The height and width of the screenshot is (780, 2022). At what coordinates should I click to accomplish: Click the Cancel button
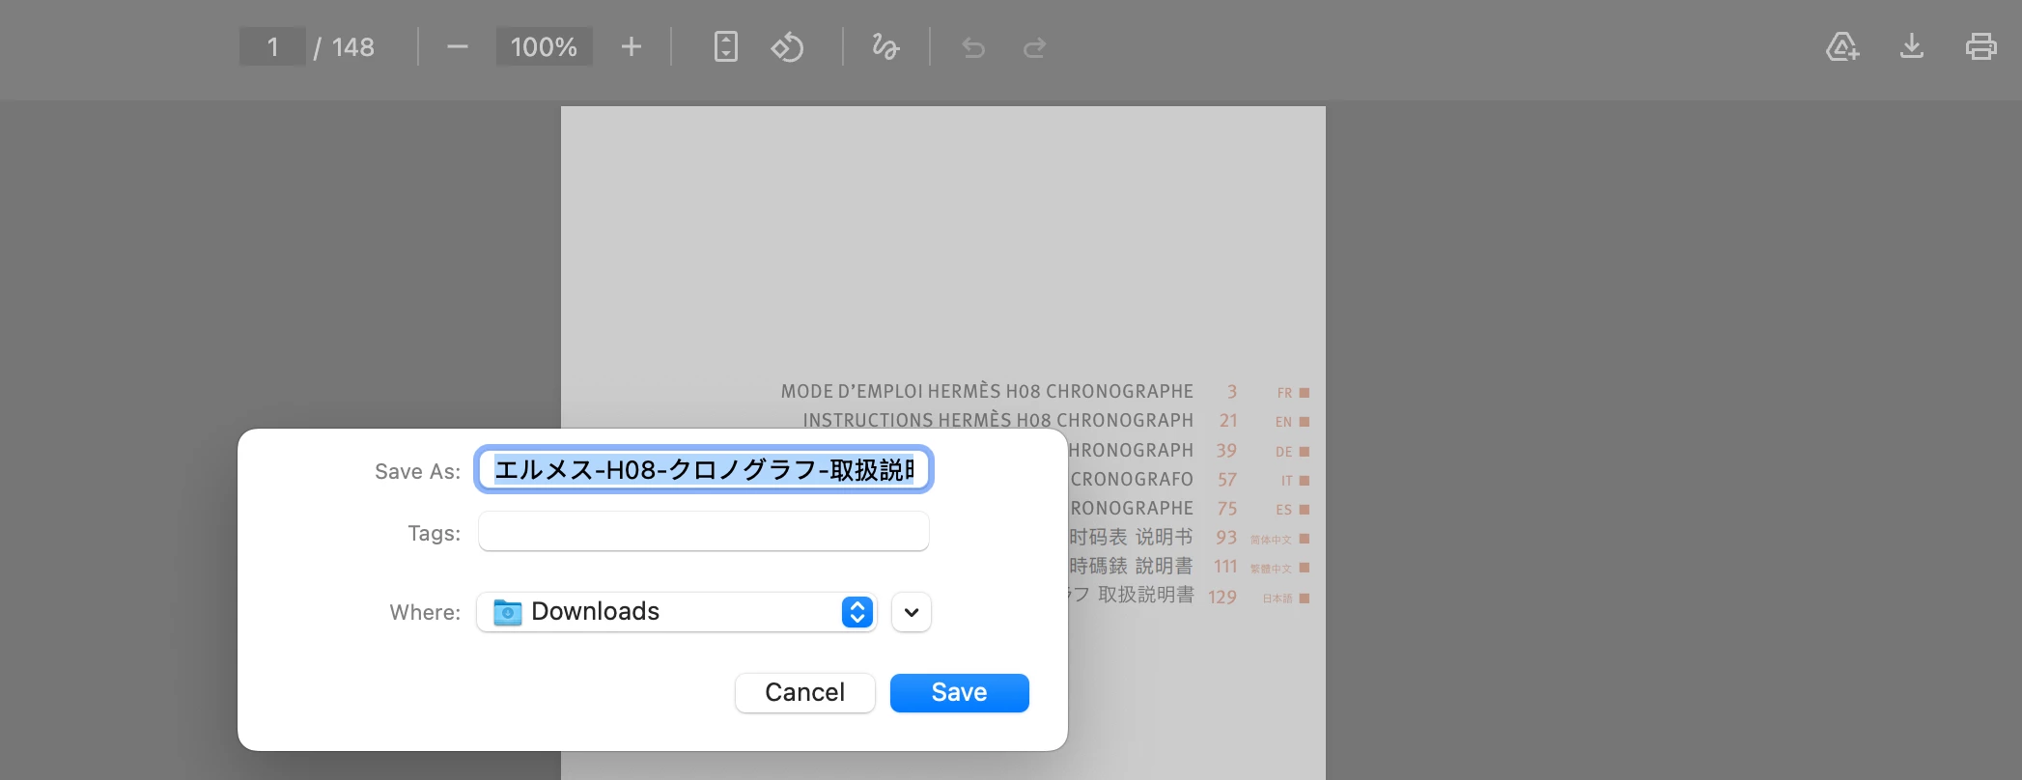coord(805,692)
